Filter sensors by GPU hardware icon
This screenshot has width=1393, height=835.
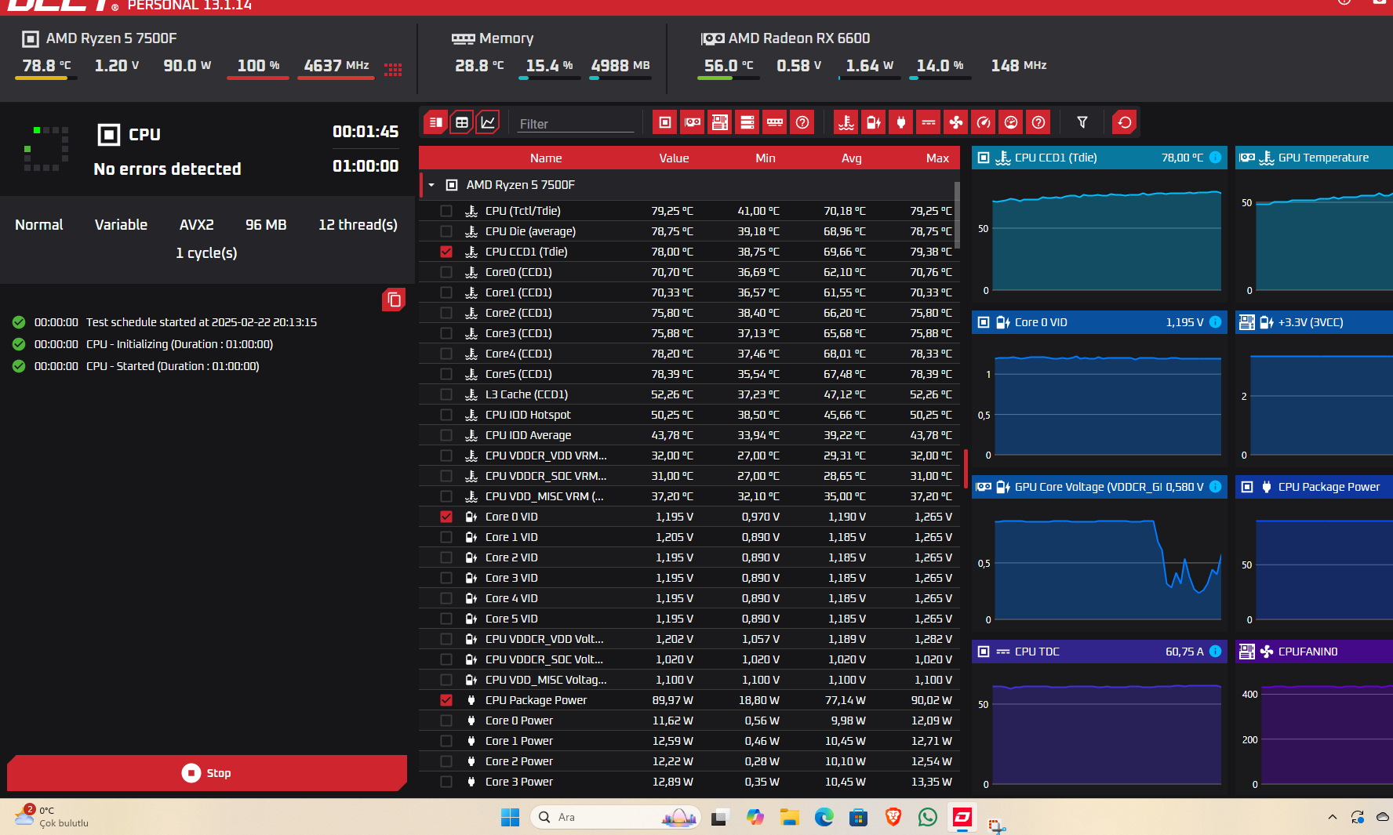coord(693,122)
